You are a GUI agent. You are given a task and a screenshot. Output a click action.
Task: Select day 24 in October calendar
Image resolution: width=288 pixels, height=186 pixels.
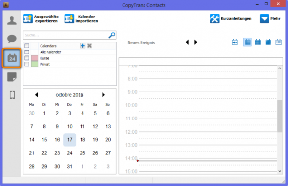70,153
